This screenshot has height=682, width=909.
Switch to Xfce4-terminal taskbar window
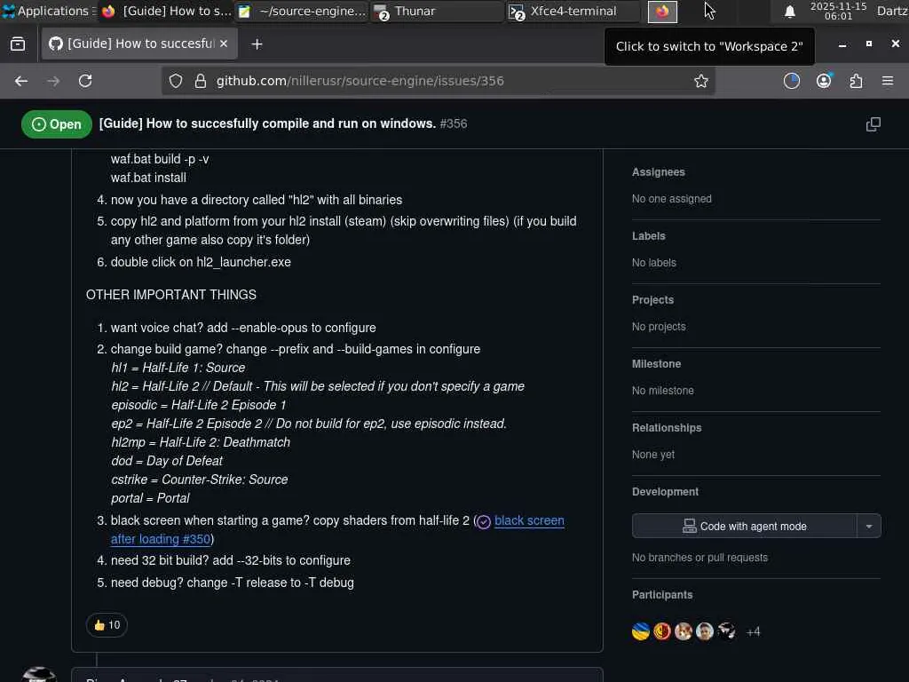[573, 11]
